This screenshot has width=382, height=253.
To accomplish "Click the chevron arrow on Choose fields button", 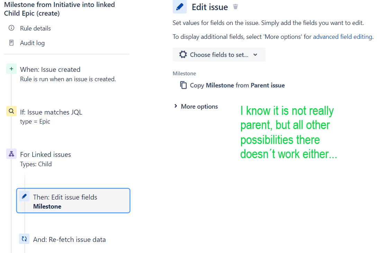I will [255, 54].
